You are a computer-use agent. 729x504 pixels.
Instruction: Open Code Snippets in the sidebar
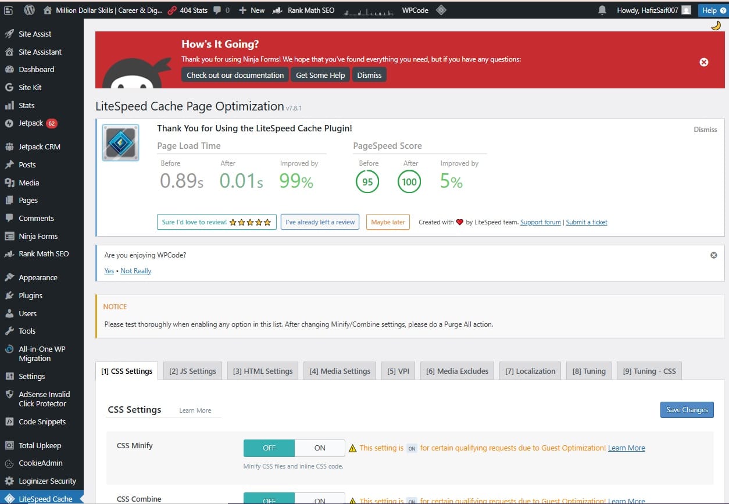click(42, 421)
